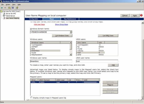Enable Display simple maps in Mapped users list
This screenshot has height=104, width=144.
click(x=31, y=98)
